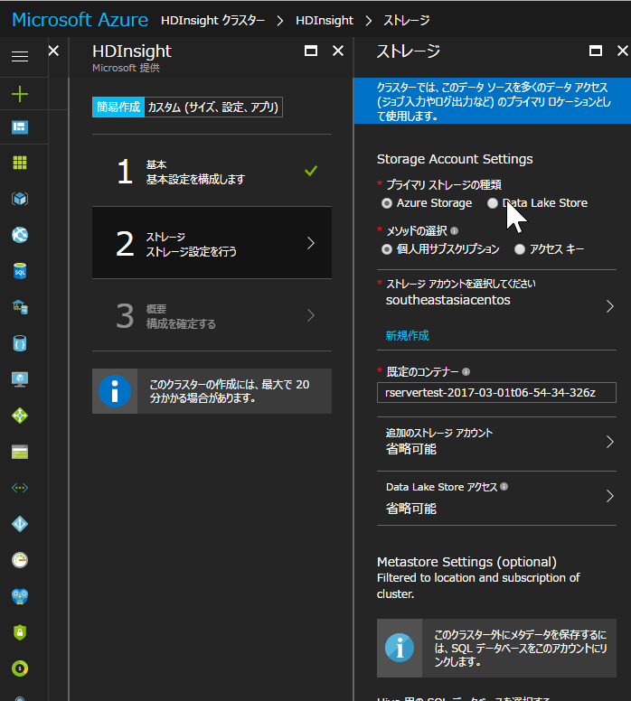The width and height of the screenshot is (631, 701).
Task: Open the hamburger menu in sidebar
Action: [20, 57]
